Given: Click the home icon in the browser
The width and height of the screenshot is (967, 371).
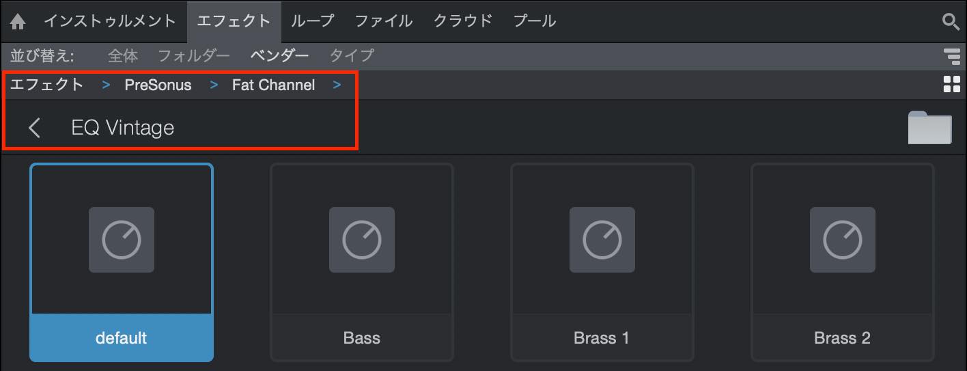Looking at the screenshot, I should tap(18, 22).
